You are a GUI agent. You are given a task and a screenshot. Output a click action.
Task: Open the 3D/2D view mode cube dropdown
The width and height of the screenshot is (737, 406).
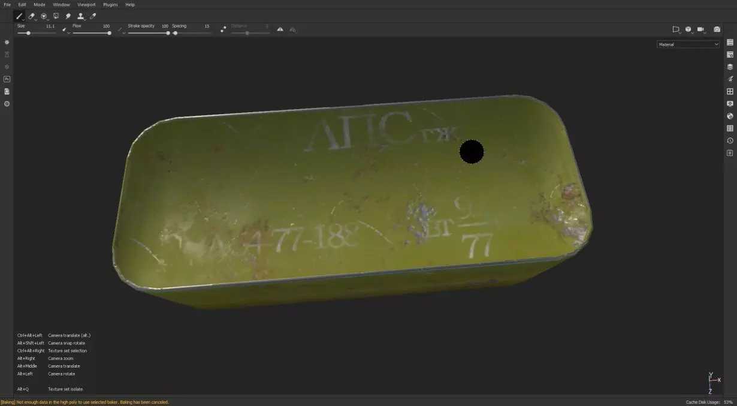tap(688, 29)
